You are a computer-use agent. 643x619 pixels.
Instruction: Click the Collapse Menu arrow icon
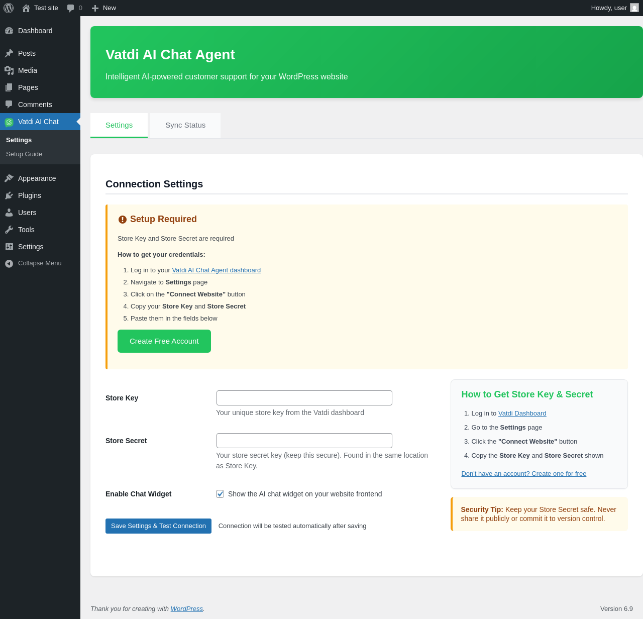point(9,263)
